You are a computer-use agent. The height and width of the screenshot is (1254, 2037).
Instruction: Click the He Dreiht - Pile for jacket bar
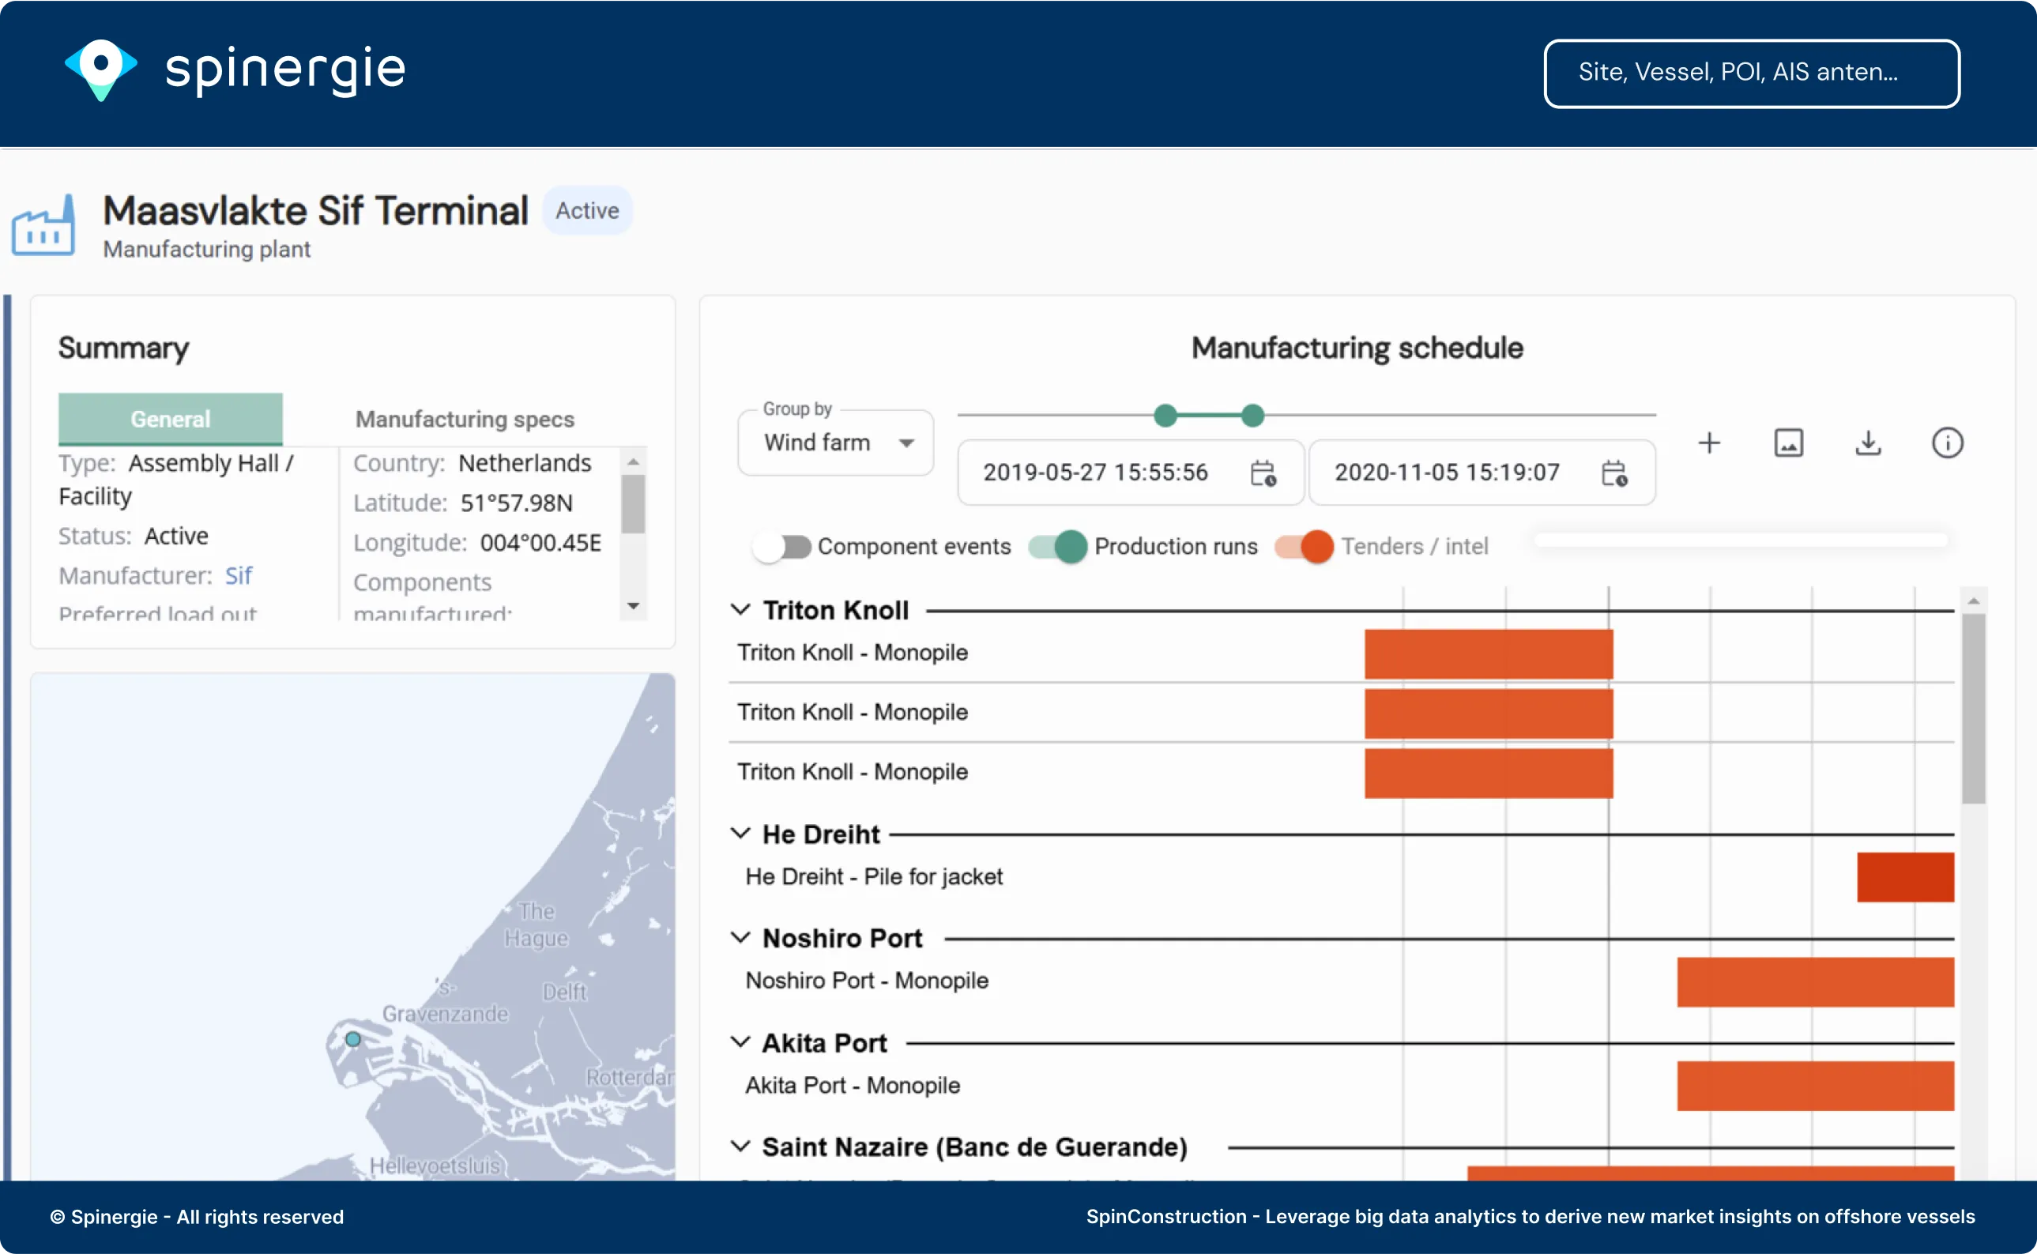tap(1905, 877)
